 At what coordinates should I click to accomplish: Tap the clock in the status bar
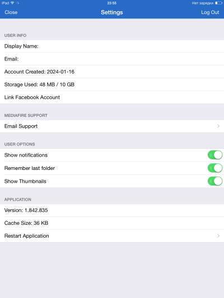pyautogui.click(x=111, y=3)
